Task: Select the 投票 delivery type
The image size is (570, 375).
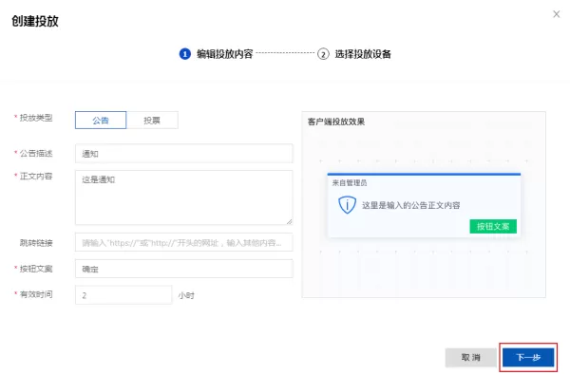Action: coord(152,121)
